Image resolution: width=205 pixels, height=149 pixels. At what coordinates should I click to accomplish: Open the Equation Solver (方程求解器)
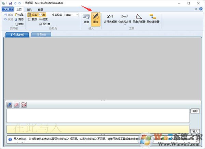pos(110,18)
